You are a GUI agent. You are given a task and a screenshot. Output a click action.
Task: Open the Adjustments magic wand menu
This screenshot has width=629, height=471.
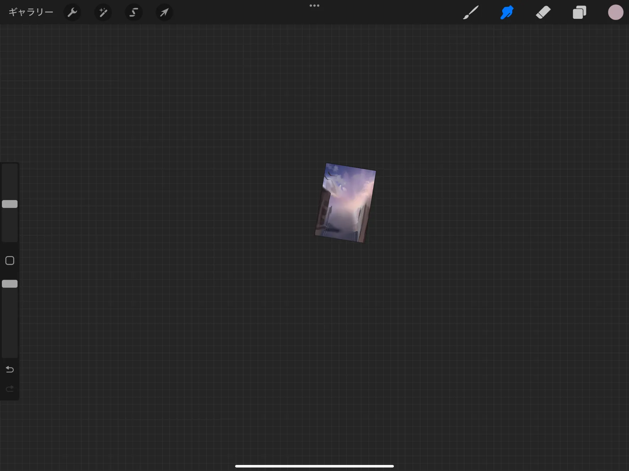tap(103, 12)
